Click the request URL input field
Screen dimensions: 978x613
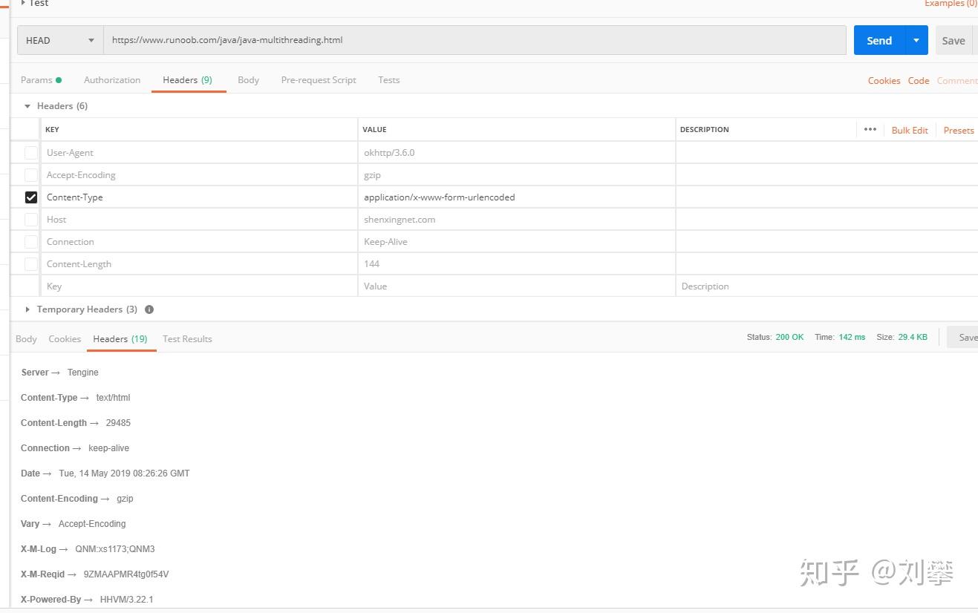pyautogui.click(x=475, y=41)
